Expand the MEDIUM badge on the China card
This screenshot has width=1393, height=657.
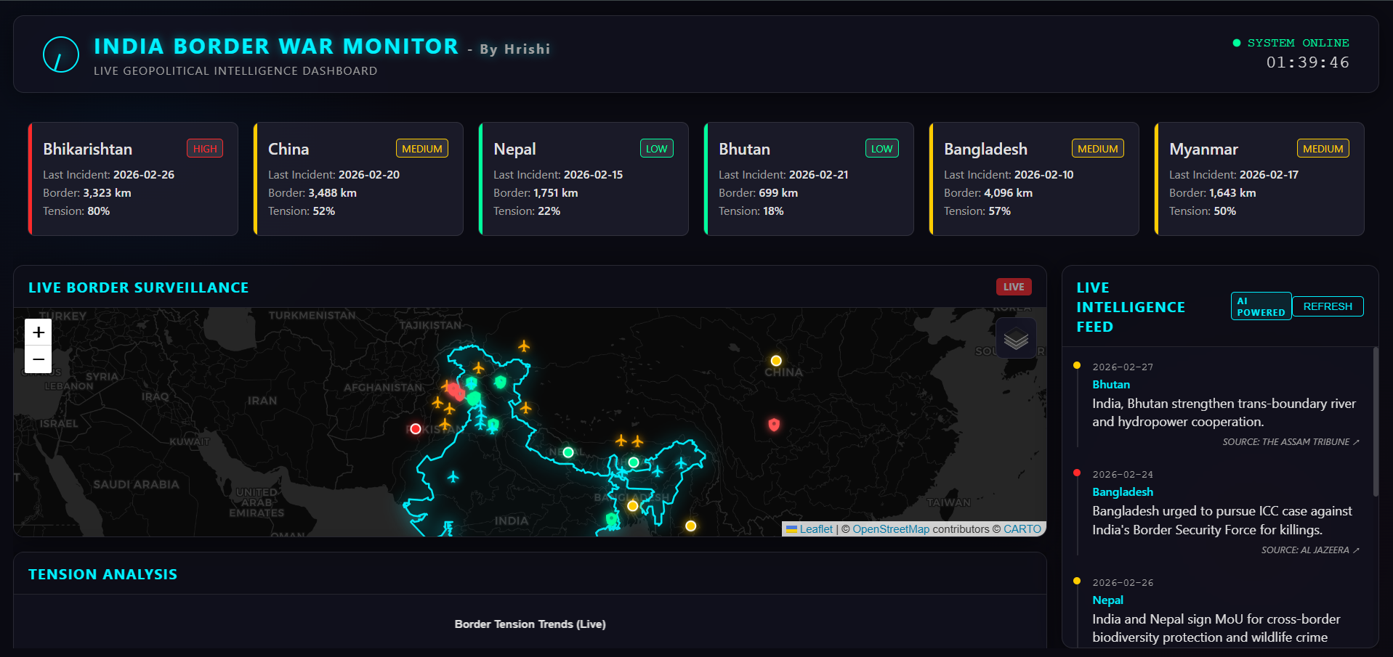[x=421, y=148]
